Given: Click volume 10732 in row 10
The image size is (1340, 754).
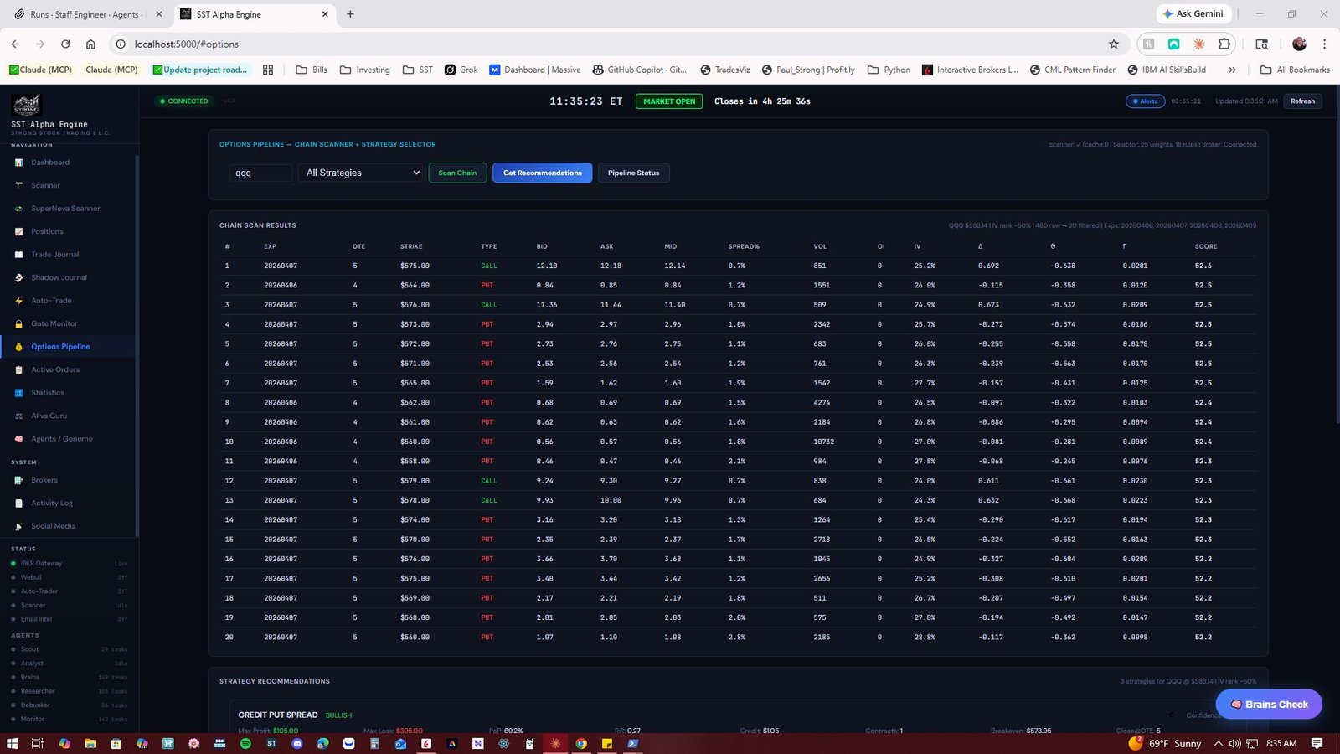Looking at the screenshot, I should coord(824,442).
